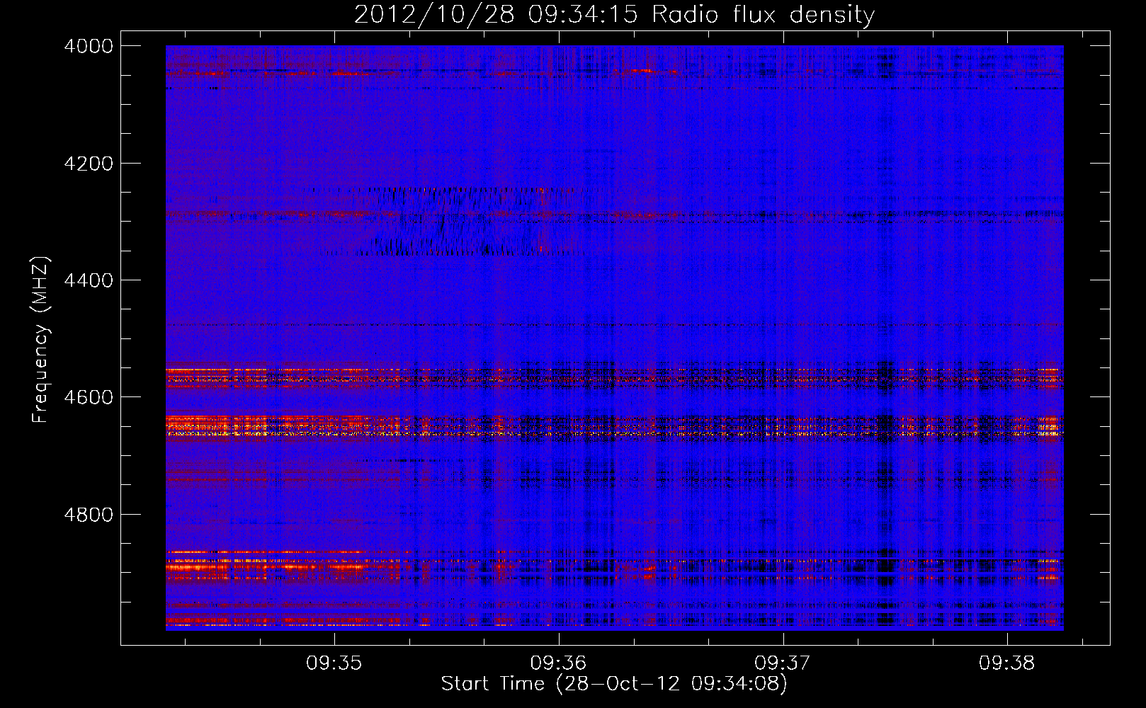Click the Frequency (MHZ) axis title
The width and height of the screenshot is (1146, 708).
pyautogui.click(x=40, y=340)
